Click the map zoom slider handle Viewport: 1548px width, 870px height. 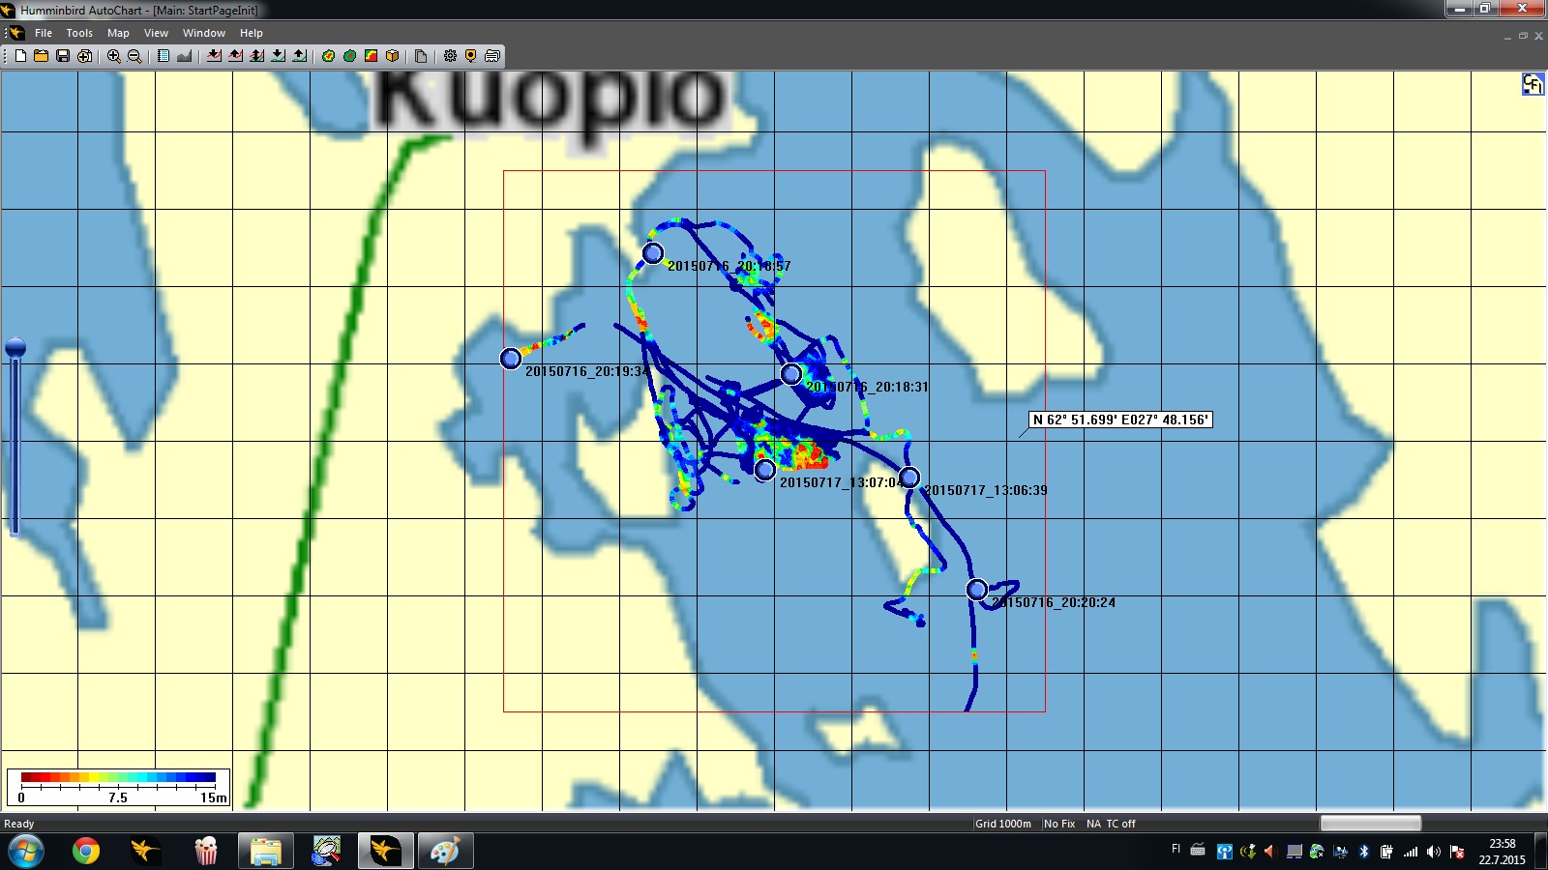pos(15,348)
